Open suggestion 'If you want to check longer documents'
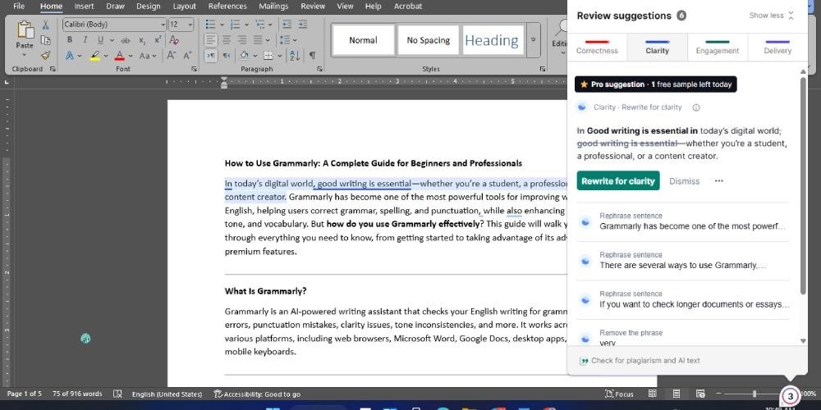This screenshot has height=410, width=821. (683, 299)
